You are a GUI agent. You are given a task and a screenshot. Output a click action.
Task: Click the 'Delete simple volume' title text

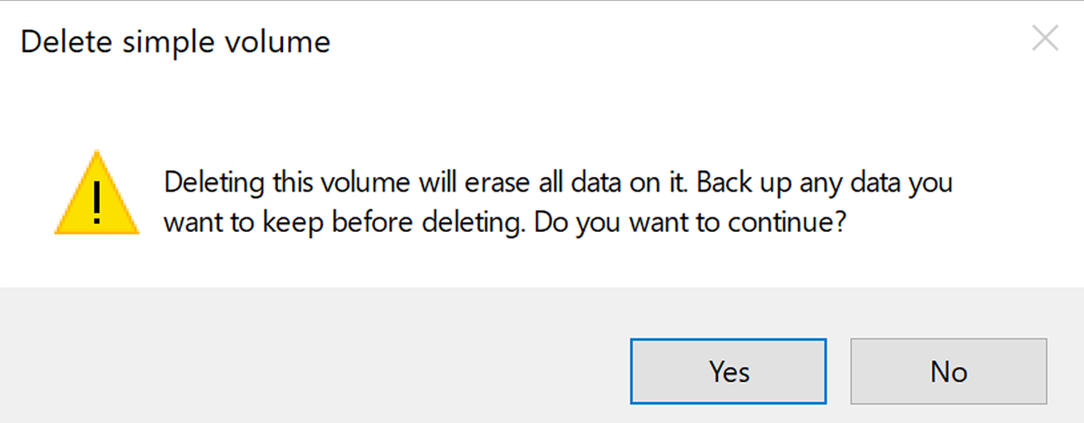tap(175, 42)
